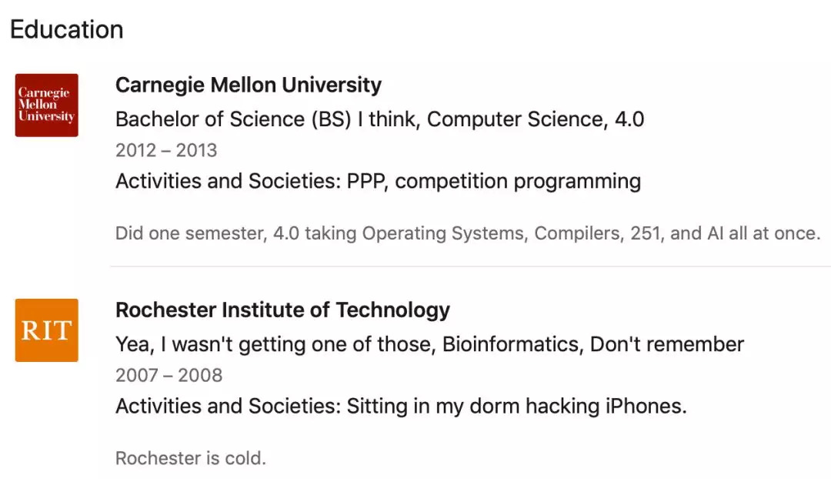Viewport: 831px width, 479px height.
Task: Open the Rochester Institute of Technology link
Action: 282,310
